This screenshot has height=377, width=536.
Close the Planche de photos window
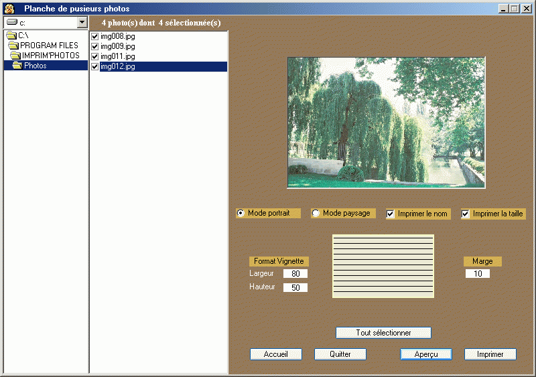[x=527, y=9]
